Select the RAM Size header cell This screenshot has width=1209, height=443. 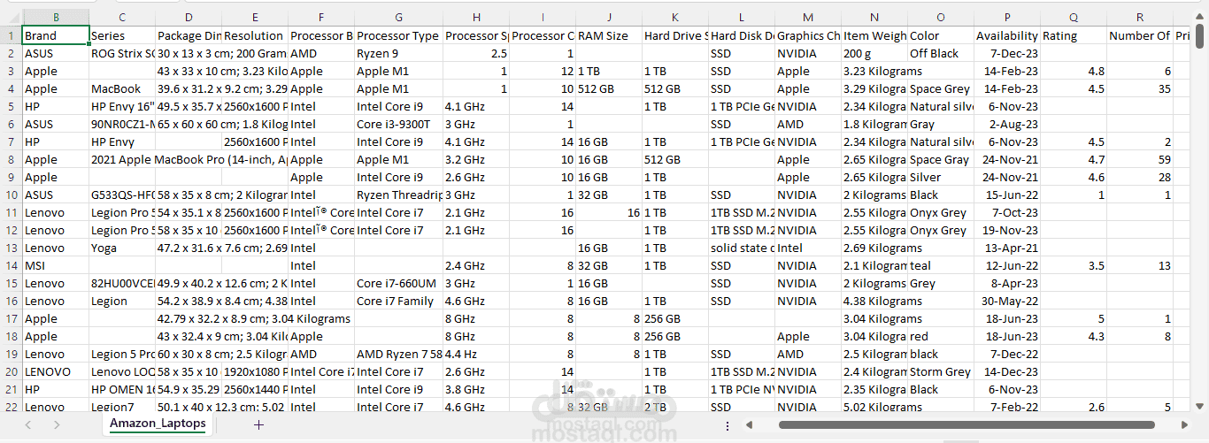pyautogui.click(x=609, y=36)
